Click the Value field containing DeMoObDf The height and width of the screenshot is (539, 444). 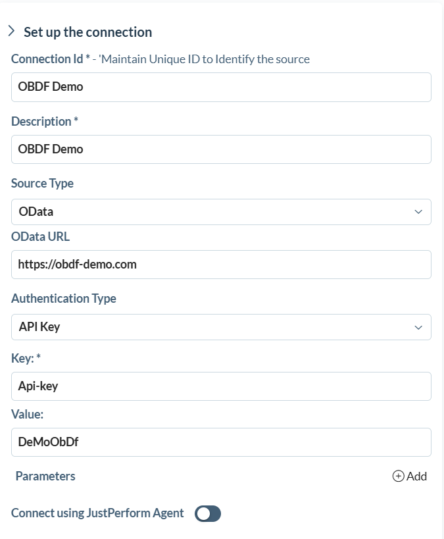pyautogui.click(x=220, y=442)
